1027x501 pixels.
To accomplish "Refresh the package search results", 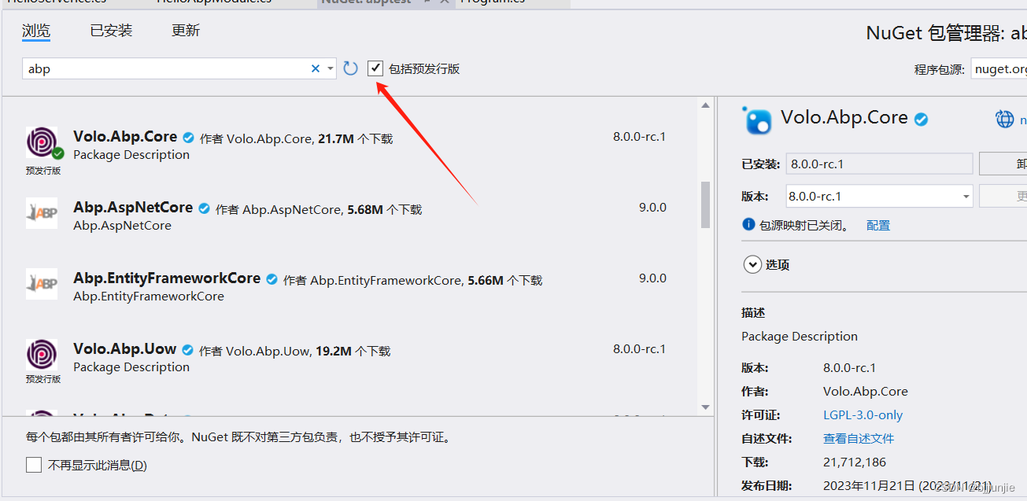I will pos(350,68).
